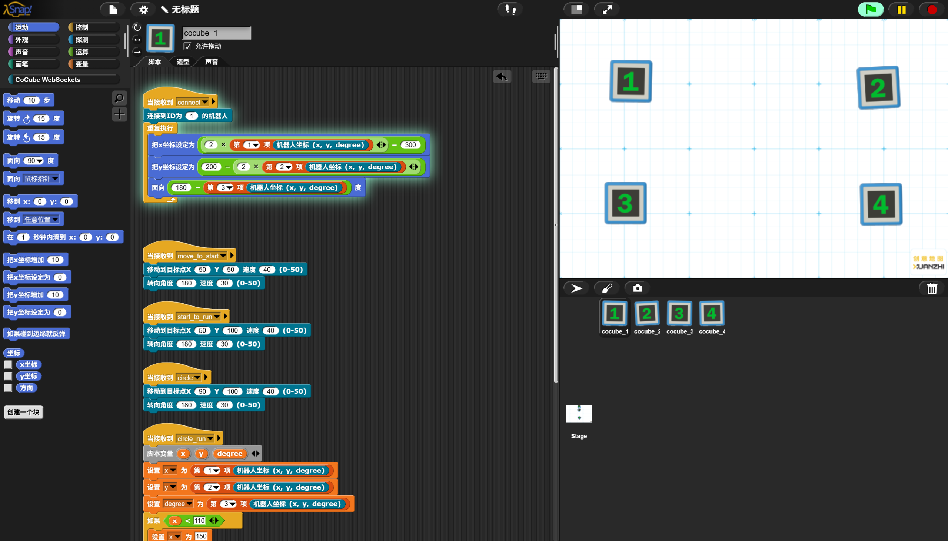Open the move_to_start message dropdown
The height and width of the screenshot is (541, 948).
[223, 256]
